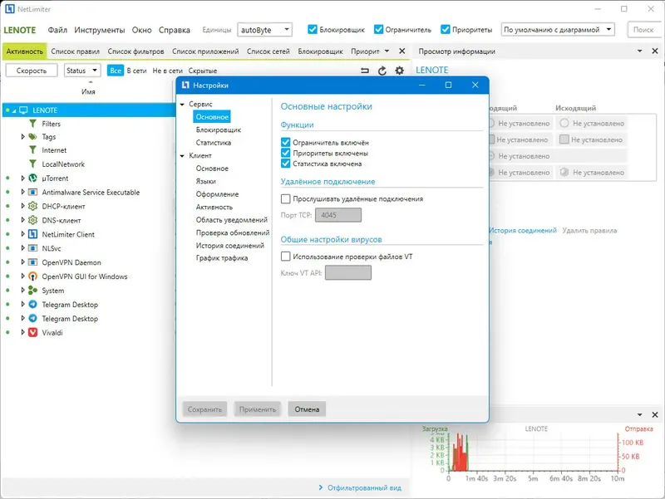Click the NetLimiter Client app icon
This screenshot has width=665, height=499.
pos(32,234)
